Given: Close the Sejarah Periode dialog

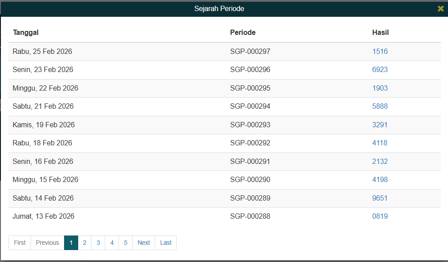Looking at the screenshot, I should point(440,9).
